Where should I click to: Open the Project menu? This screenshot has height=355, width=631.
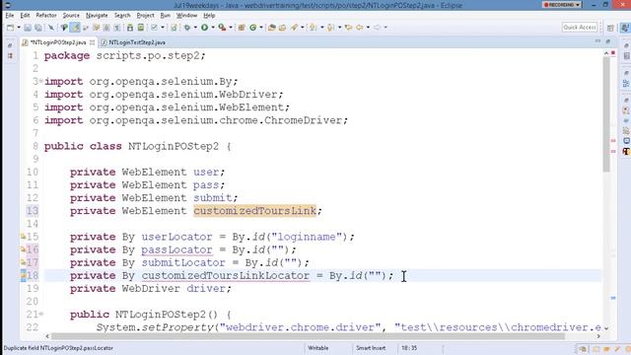point(145,16)
